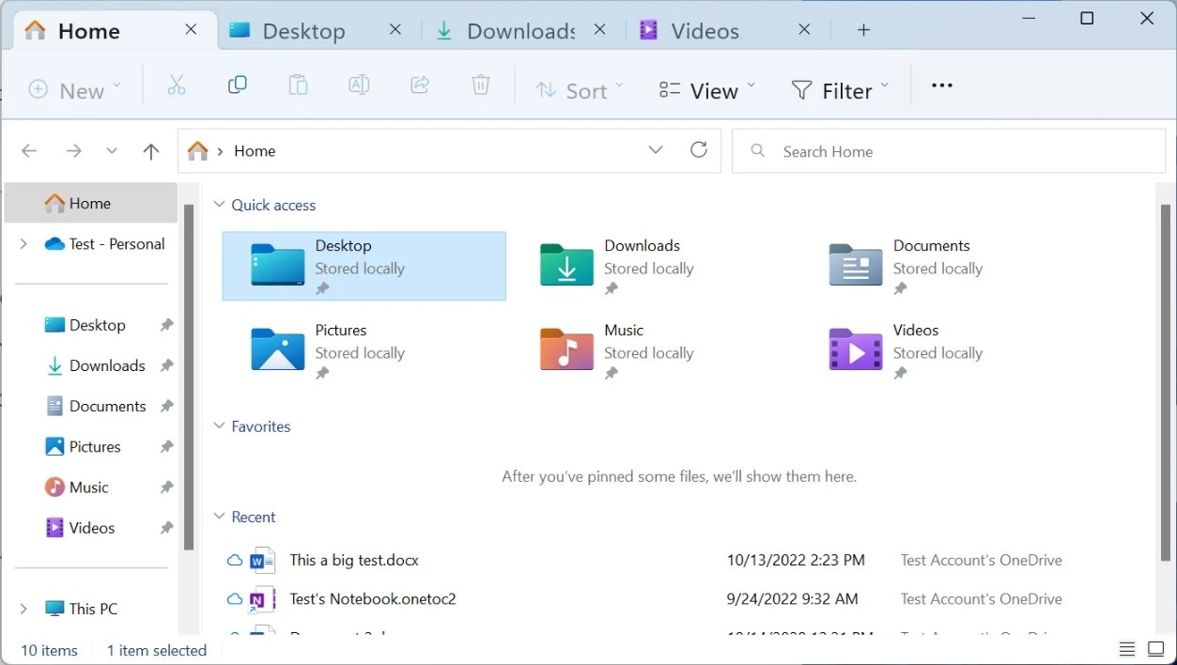
Task: Click the Share icon in toolbar
Action: click(x=420, y=86)
